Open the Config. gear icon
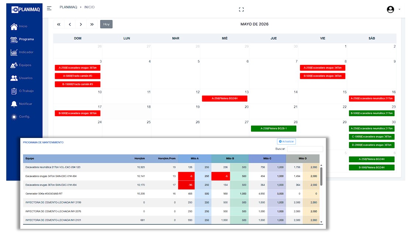This screenshot has width=410, height=234. tap(14, 117)
